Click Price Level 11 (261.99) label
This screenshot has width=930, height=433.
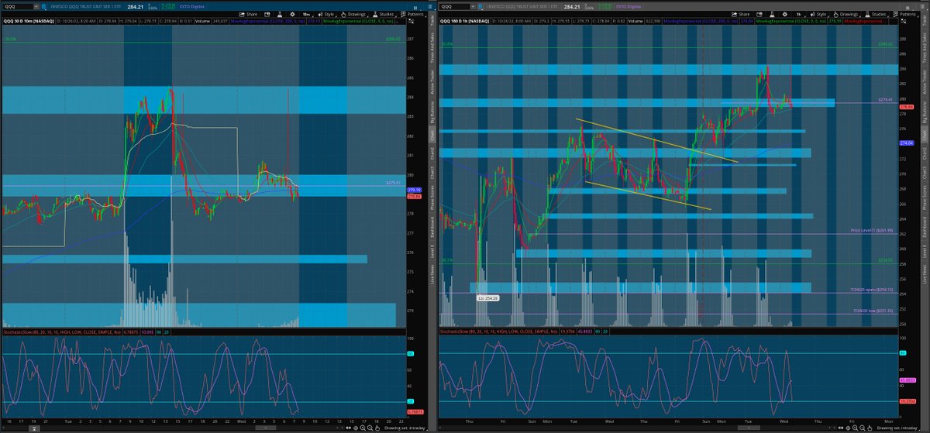pos(873,231)
